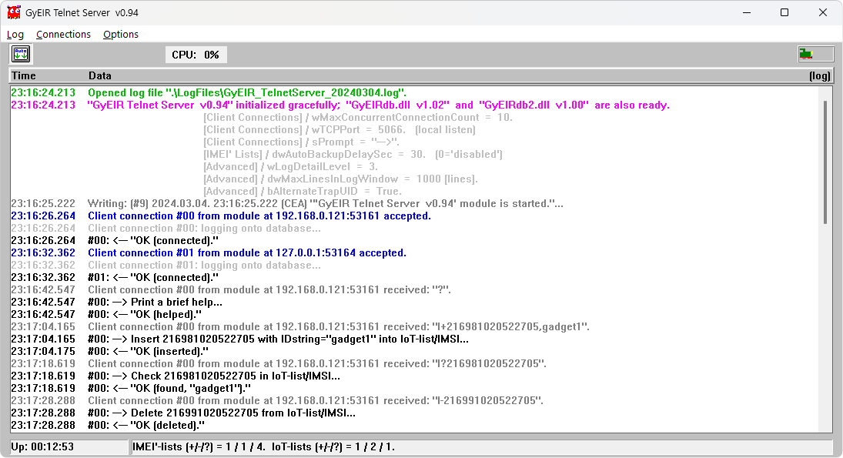The width and height of the screenshot is (843, 458).
Task: Select the magenta 'initialized gracefully' line
Action: (x=379, y=105)
